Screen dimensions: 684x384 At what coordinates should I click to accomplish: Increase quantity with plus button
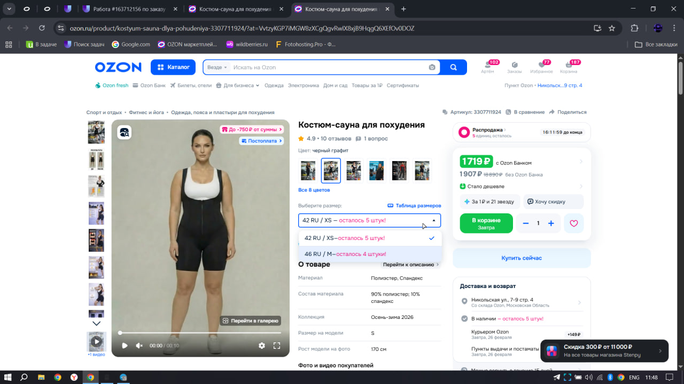(x=551, y=223)
